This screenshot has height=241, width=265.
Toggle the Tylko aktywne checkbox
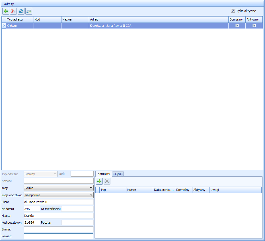click(233, 11)
